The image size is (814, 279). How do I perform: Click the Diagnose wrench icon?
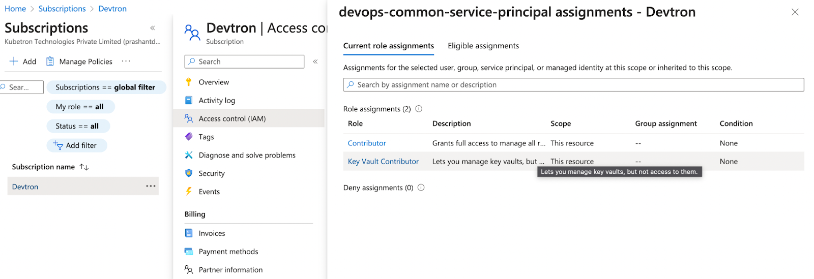[189, 155]
